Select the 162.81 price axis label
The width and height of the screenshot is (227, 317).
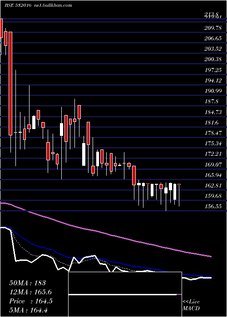(x=213, y=186)
